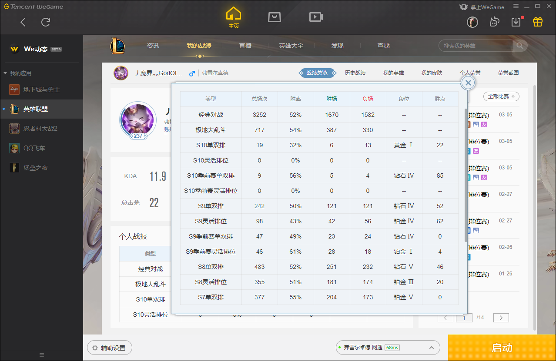Viewport: 556px width, 361px height.
Task: Click the back arrow in top bar
Action: pos(23,22)
